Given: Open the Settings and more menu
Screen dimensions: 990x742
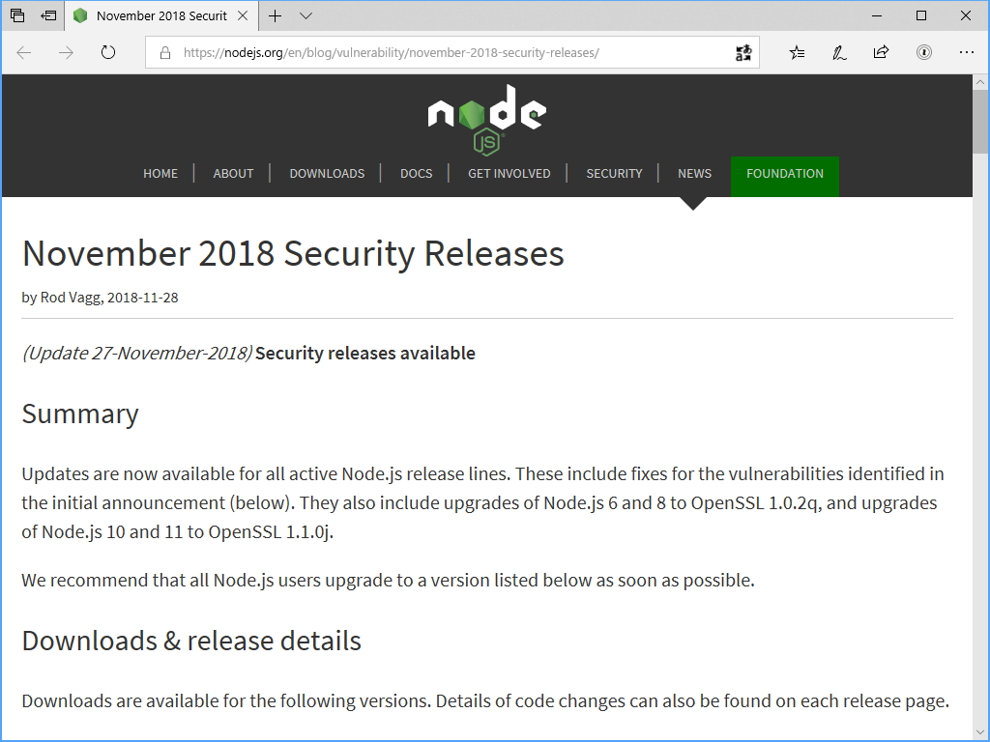Looking at the screenshot, I should [x=966, y=52].
